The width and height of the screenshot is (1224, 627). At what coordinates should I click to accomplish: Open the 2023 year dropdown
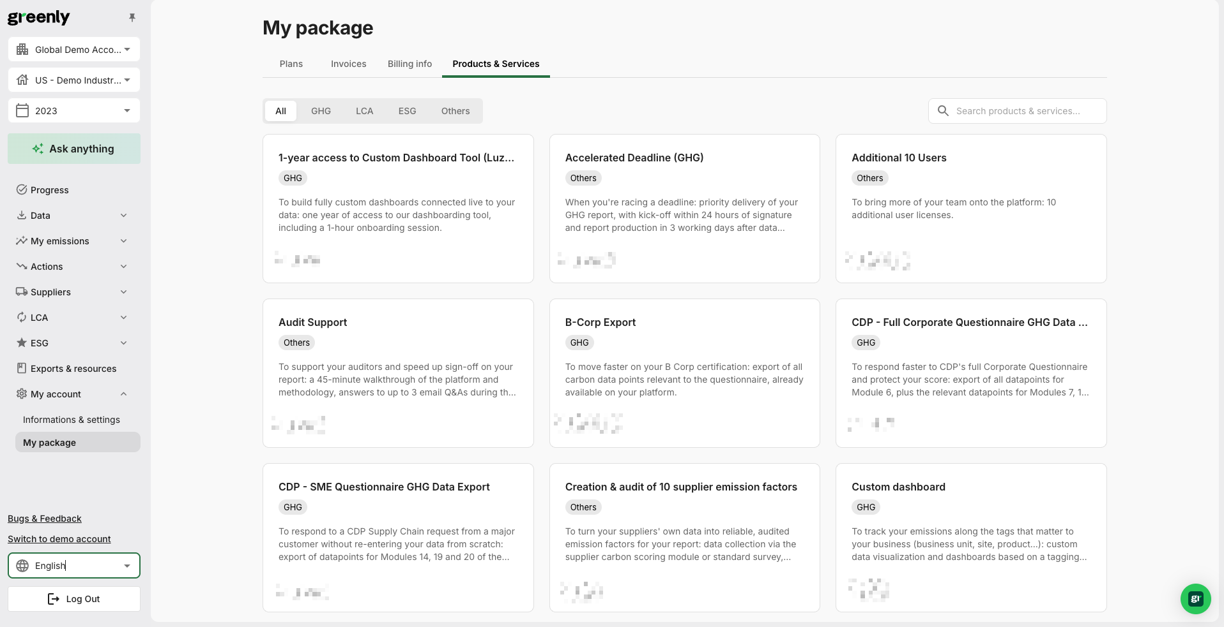74,110
